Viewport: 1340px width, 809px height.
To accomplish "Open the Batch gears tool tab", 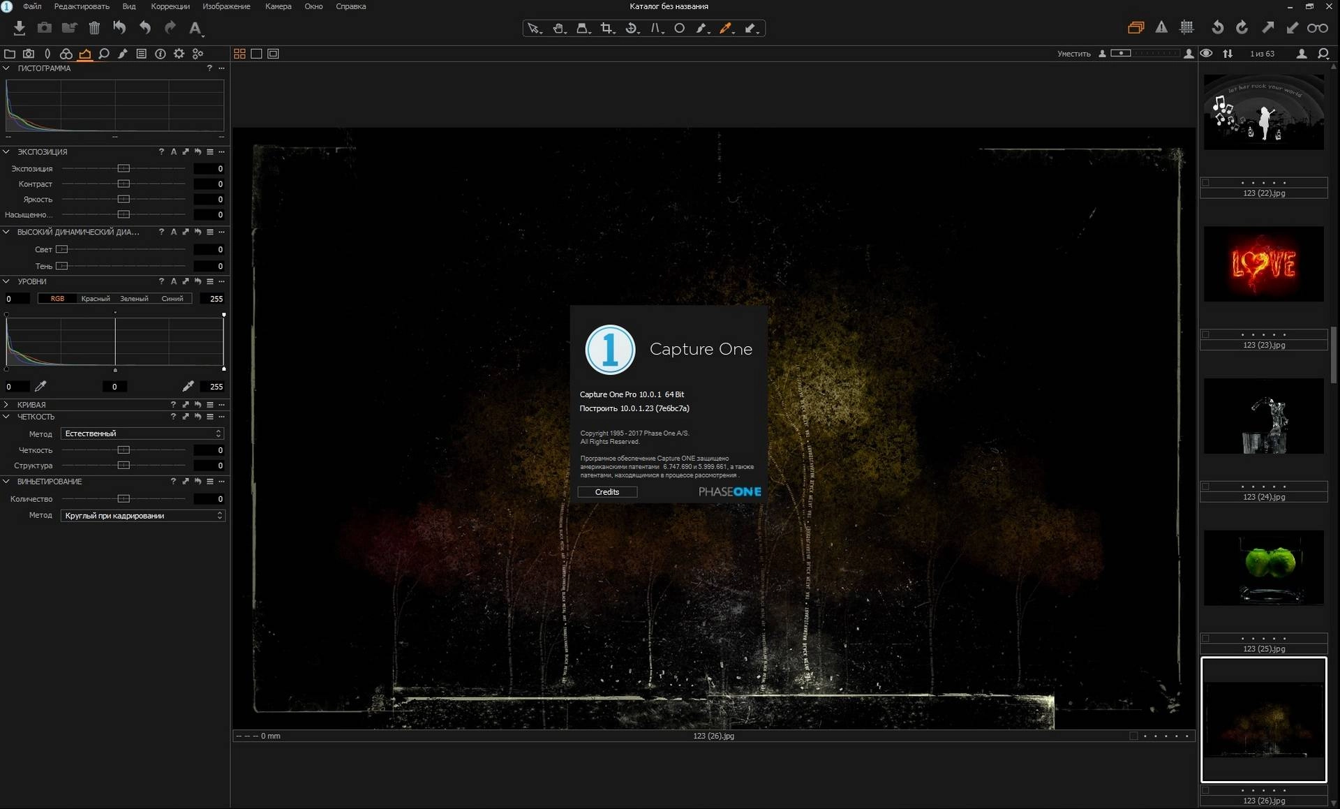I will pos(198,54).
